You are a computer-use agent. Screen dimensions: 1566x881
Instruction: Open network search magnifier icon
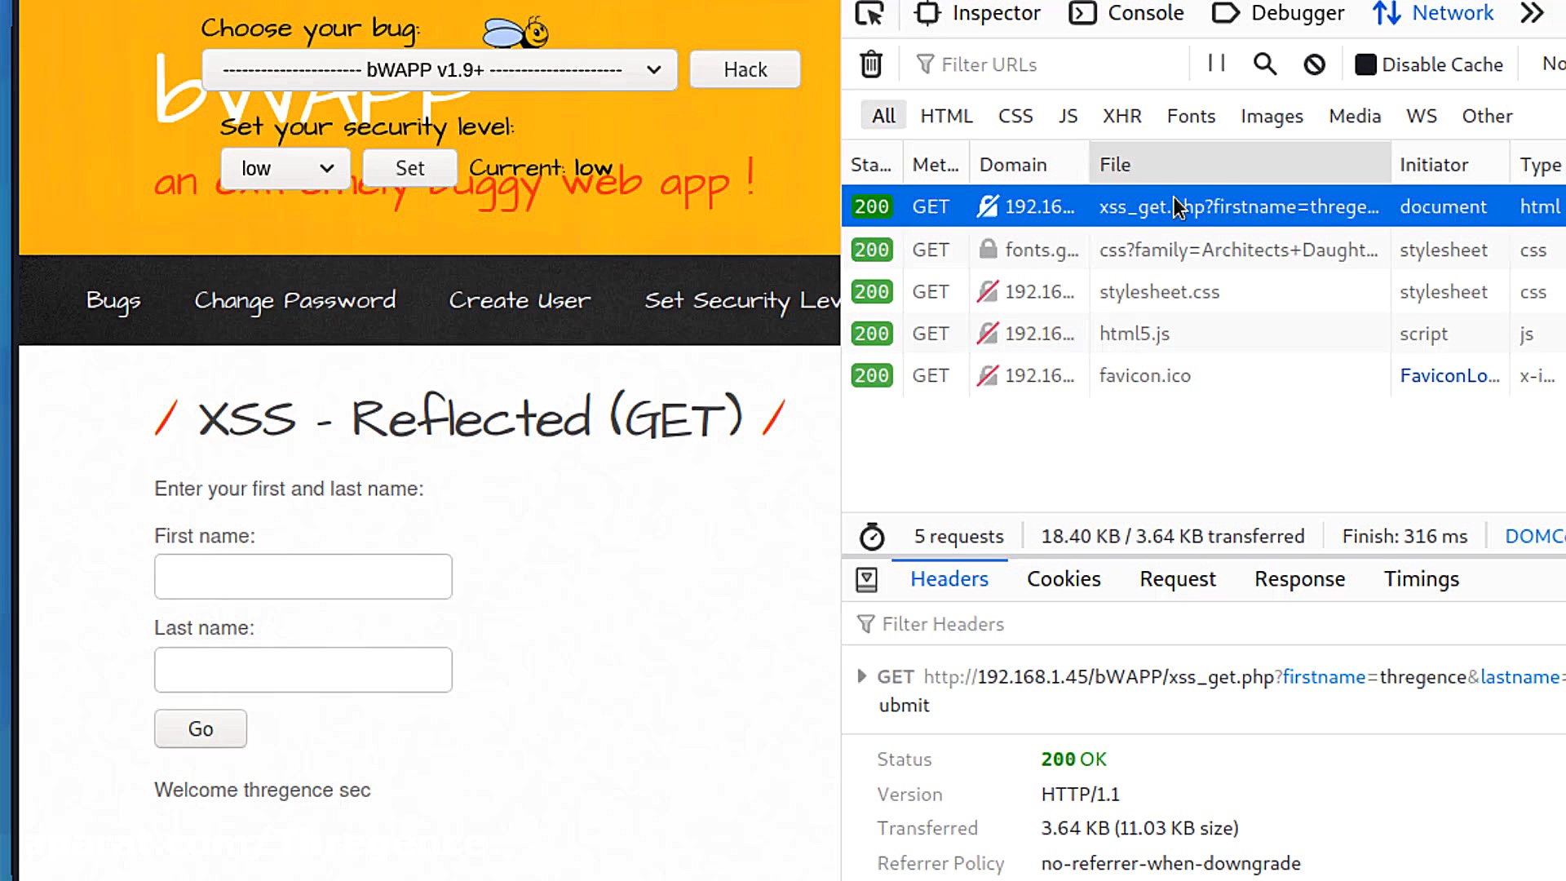pyautogui.click(x=1264, y=64)
